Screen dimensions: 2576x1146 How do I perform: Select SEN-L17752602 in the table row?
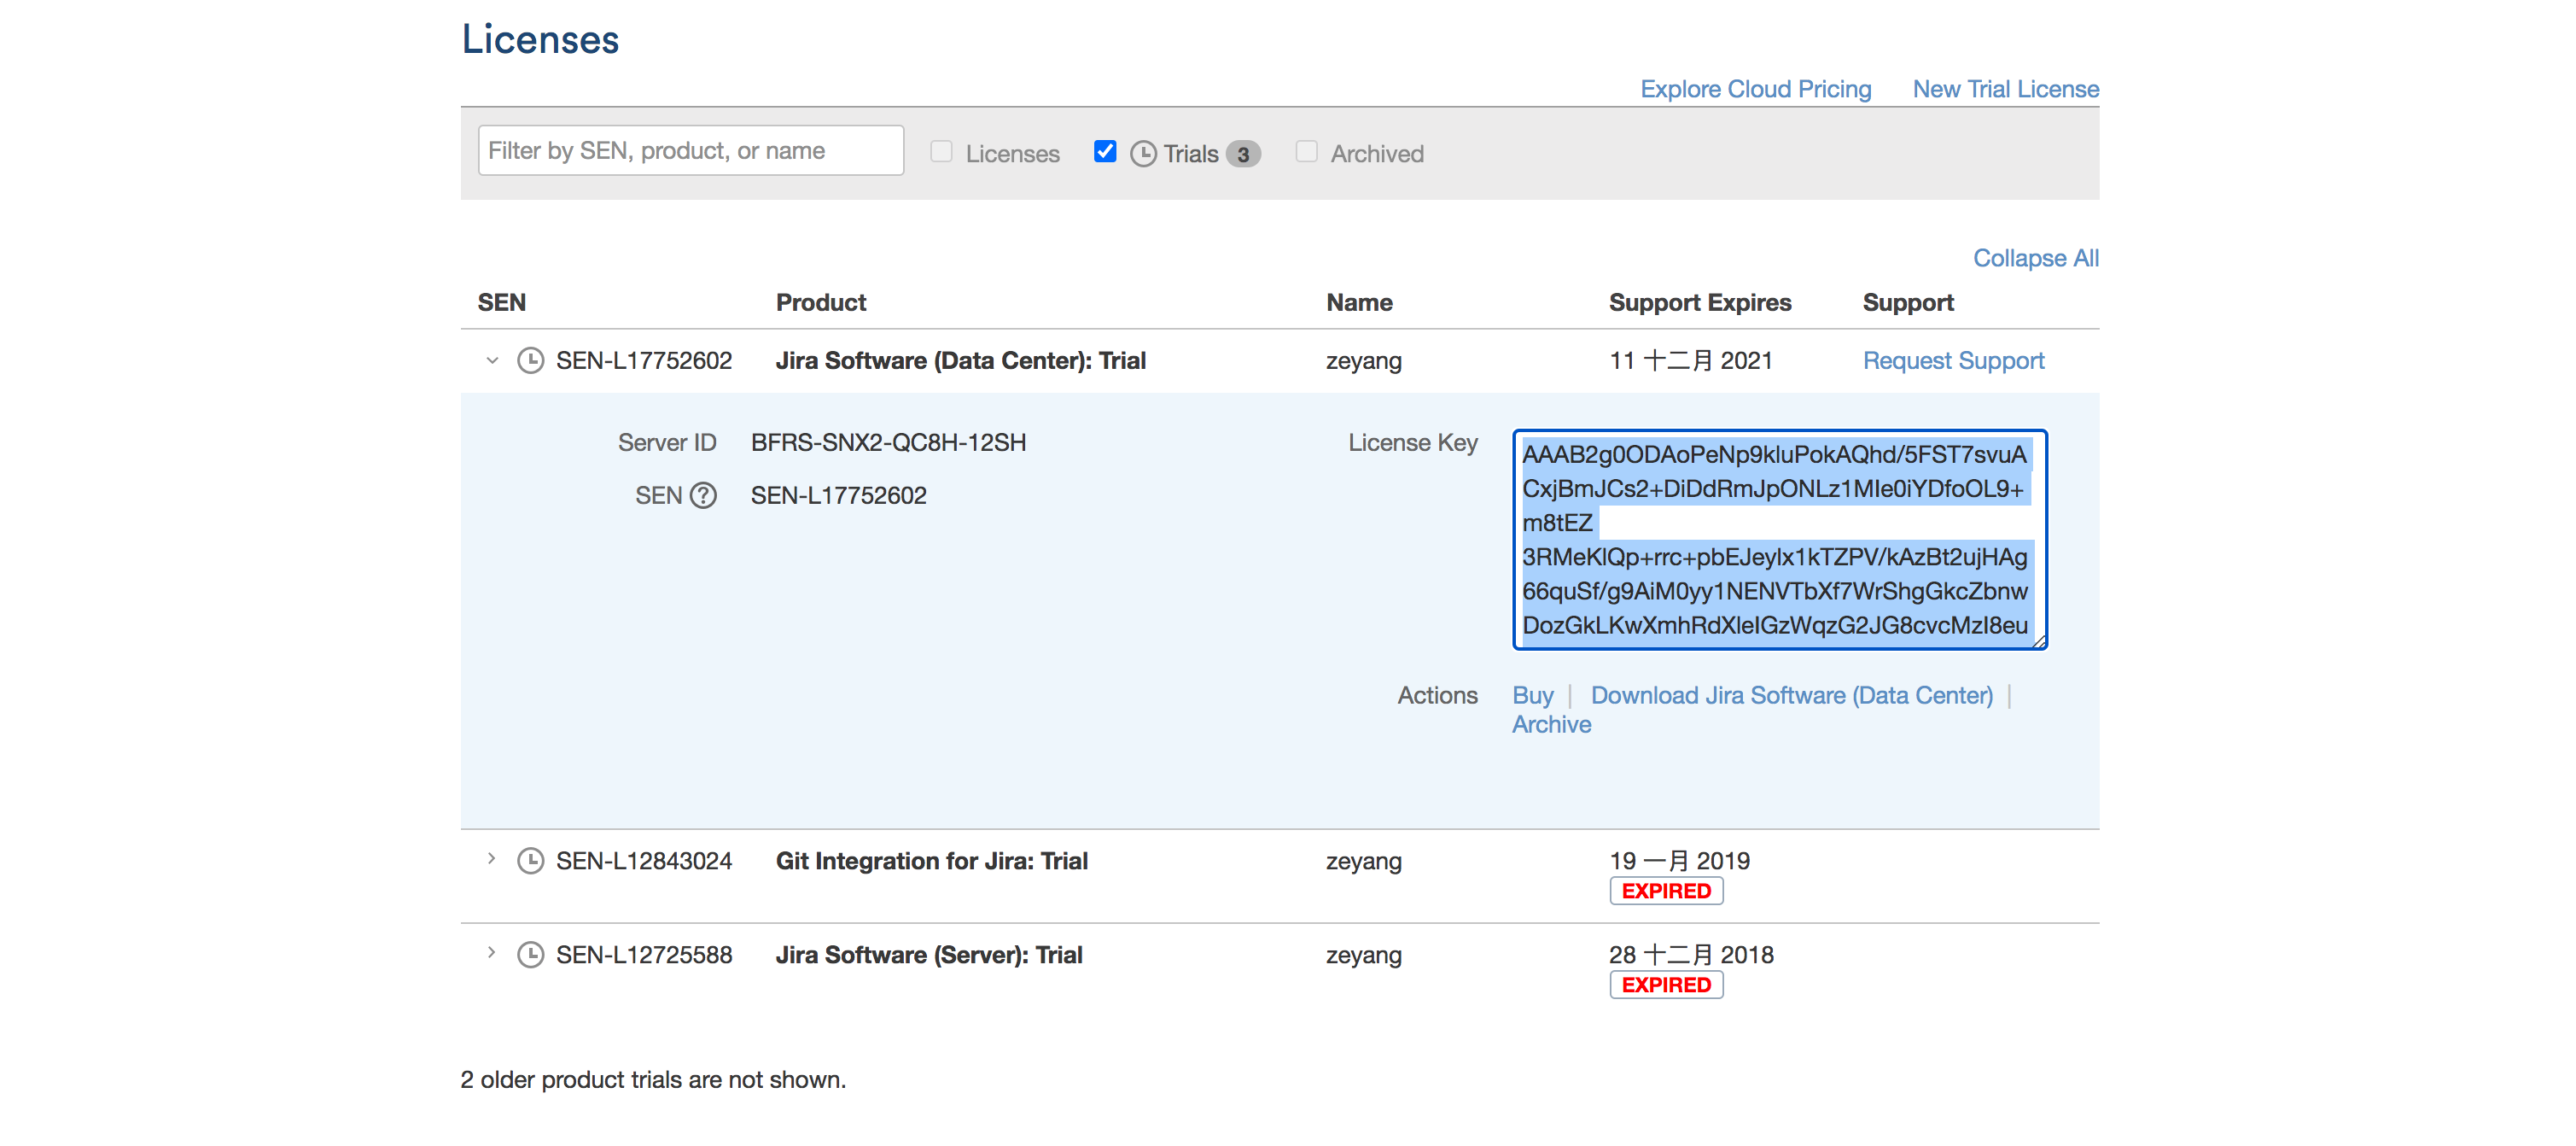pyautogui.click(x=644, y=360)
